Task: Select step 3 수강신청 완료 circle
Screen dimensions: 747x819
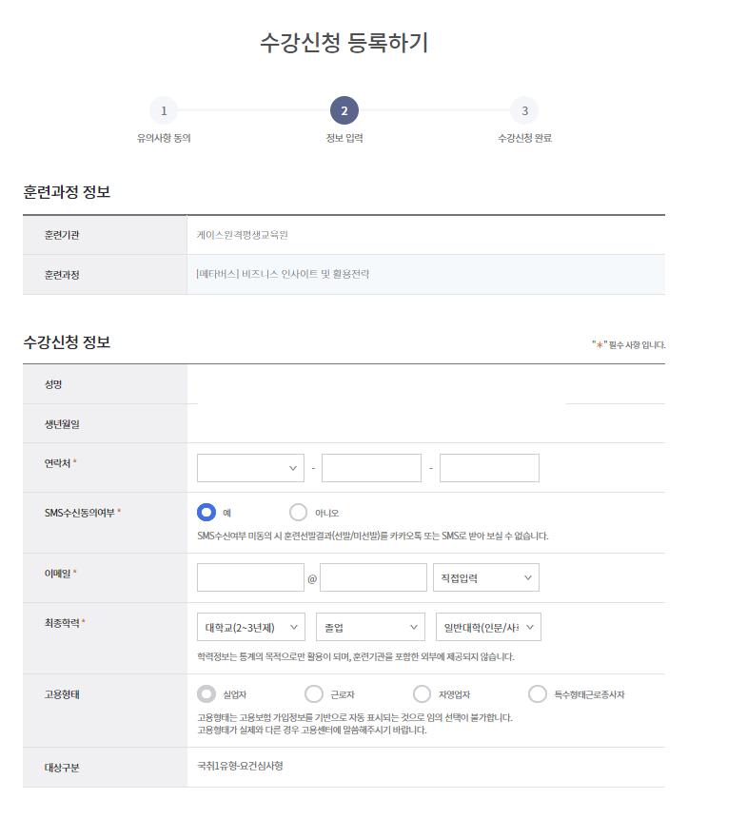Action: click(524, 110)
